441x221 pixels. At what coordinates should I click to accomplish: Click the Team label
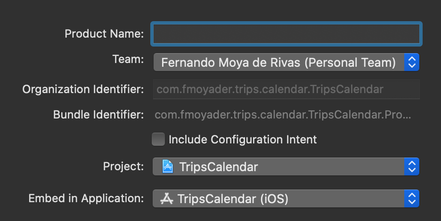coord(128,60)
